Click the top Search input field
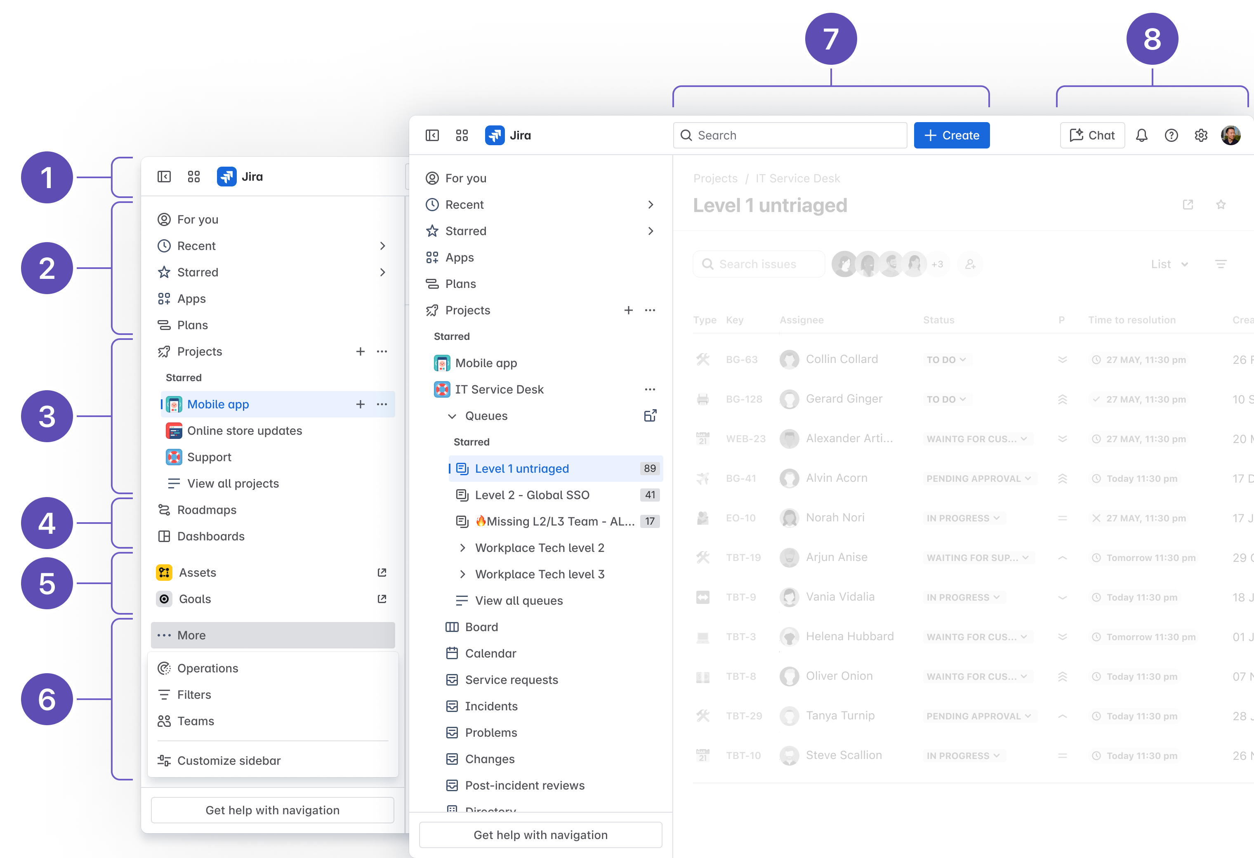Screen dimensions: 1254x858 (790, 135)
